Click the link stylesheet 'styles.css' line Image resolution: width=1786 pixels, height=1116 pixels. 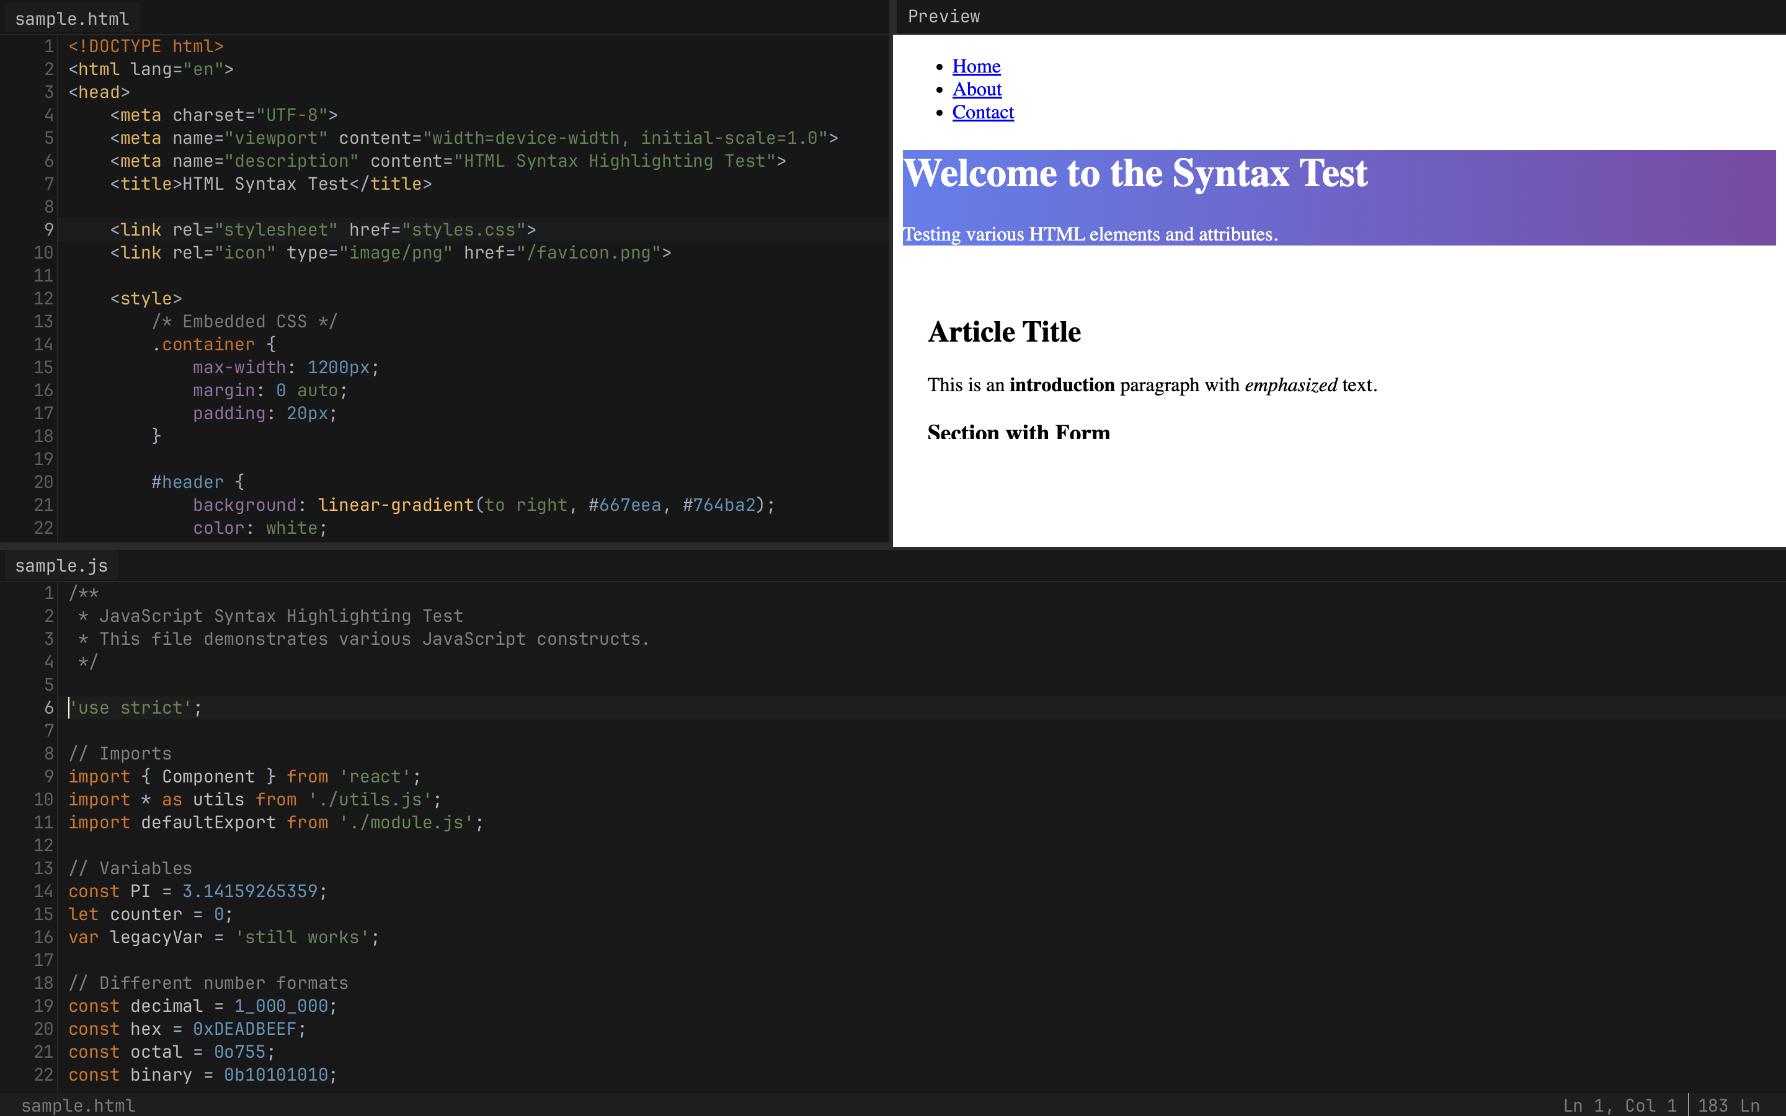coord(322,229)
